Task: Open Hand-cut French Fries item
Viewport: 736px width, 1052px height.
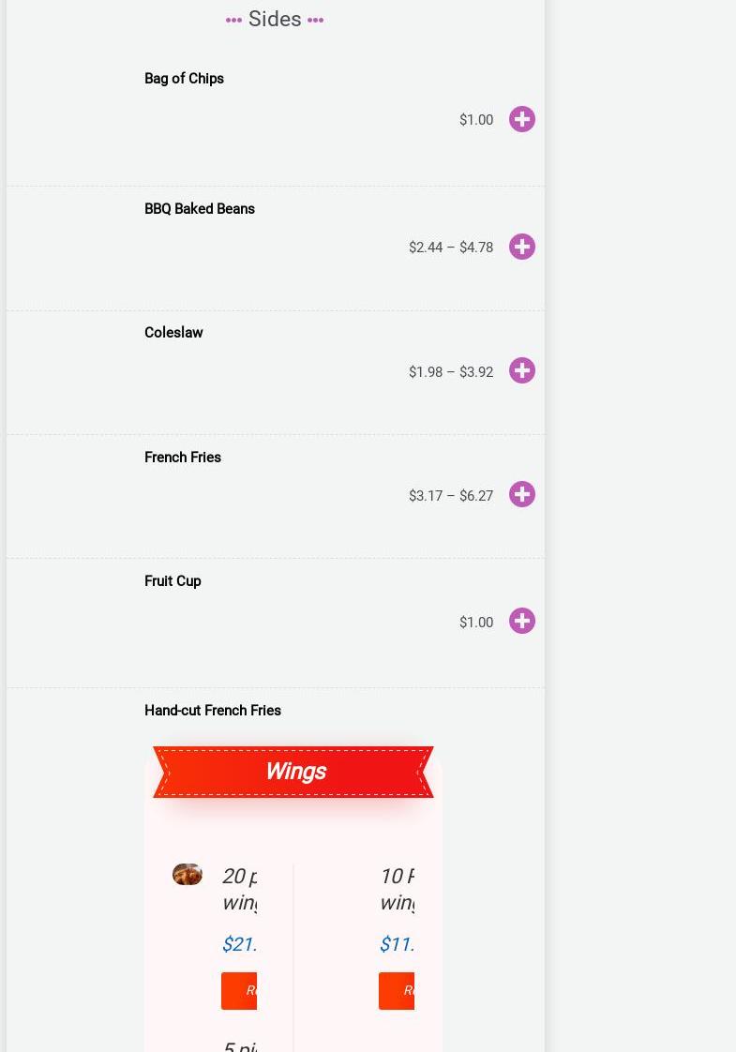Action: point(212,711)
